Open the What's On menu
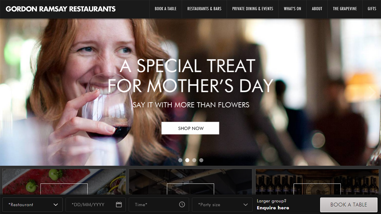 [x=292, y=9]
